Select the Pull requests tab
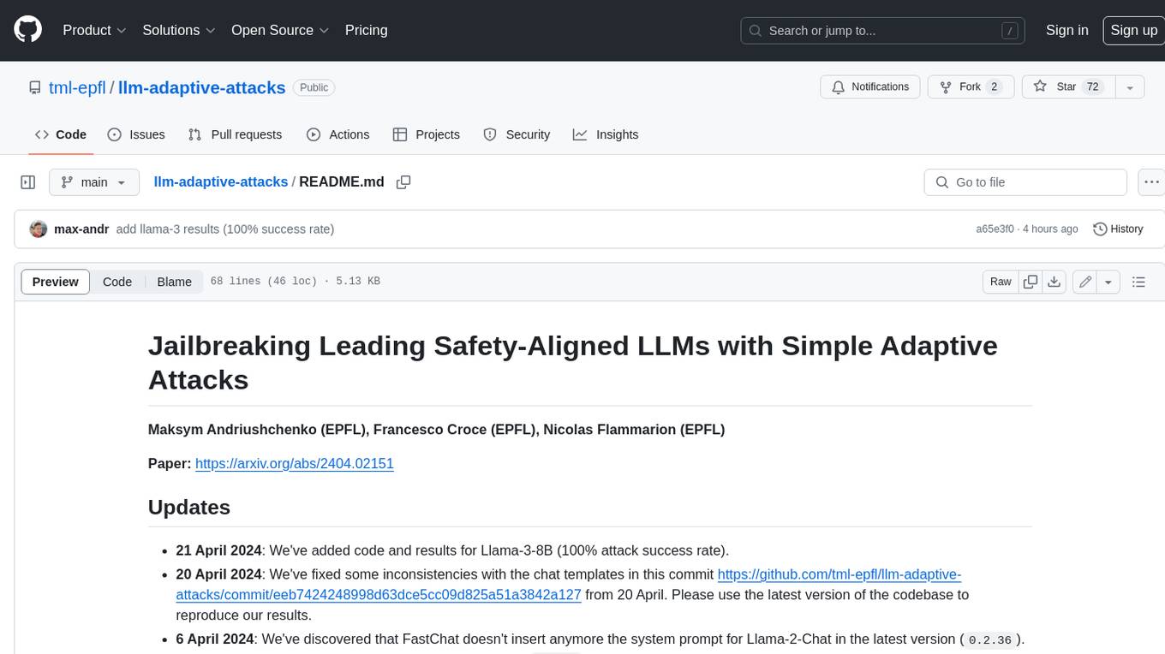The width and height of the screenshot is (1165, 654). click(235, 134)
